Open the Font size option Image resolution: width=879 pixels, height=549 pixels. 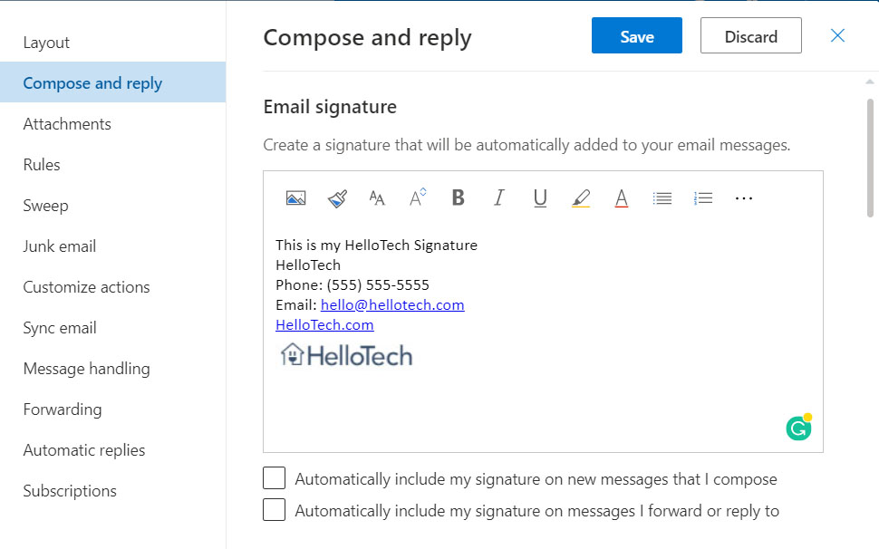pyautogui.click(x=418, y=198)
